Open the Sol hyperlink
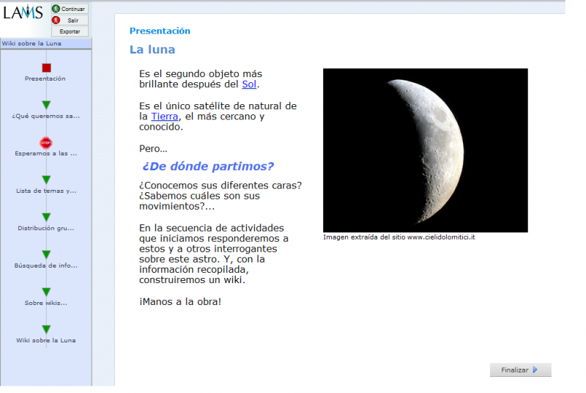Image resolution: width=586 pixels, height=393 pixels. pos(249,84)
